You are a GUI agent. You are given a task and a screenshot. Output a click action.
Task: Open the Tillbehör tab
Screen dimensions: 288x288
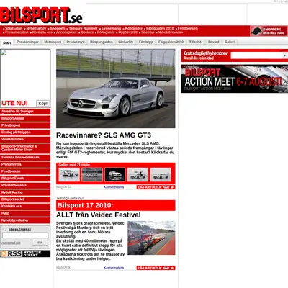196,42
